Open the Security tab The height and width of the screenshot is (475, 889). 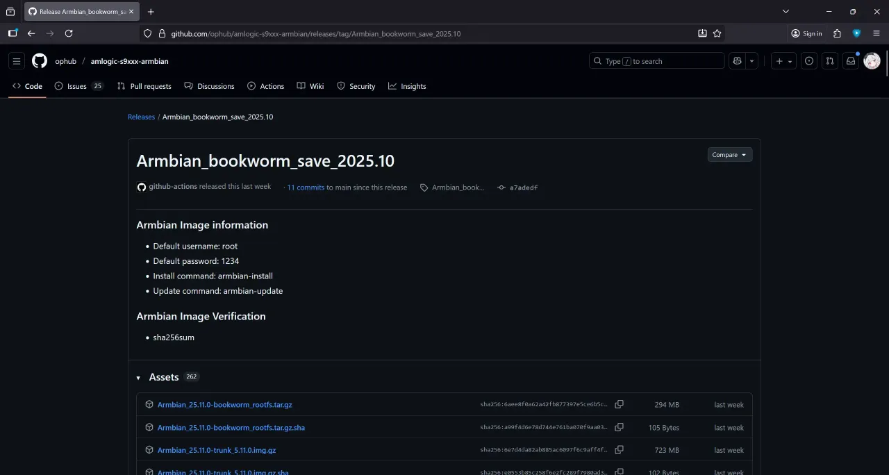[x=356, y=86]
